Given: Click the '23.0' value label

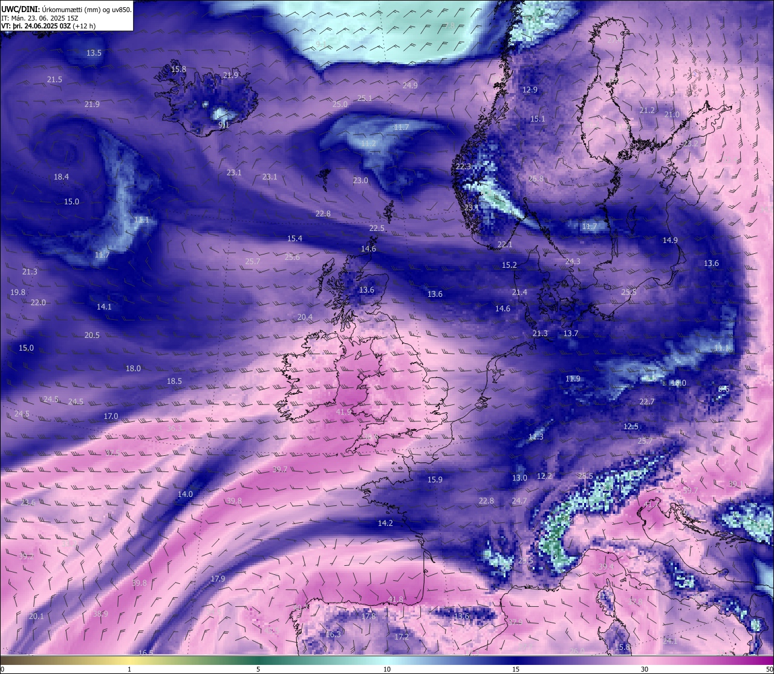Looking at the screenshot, I should [360, 181].
